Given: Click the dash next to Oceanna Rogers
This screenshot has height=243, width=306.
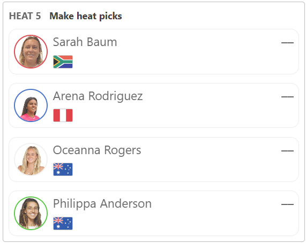Looking at the screenshot, I should tap(287, 150).
